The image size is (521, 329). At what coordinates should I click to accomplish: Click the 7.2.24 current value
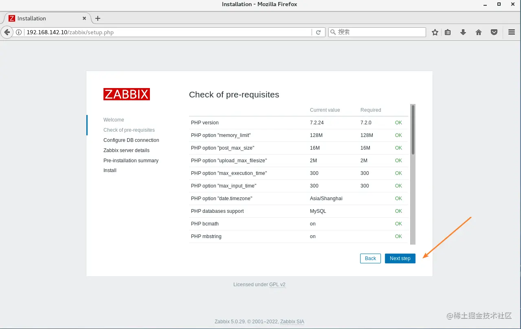317,123
